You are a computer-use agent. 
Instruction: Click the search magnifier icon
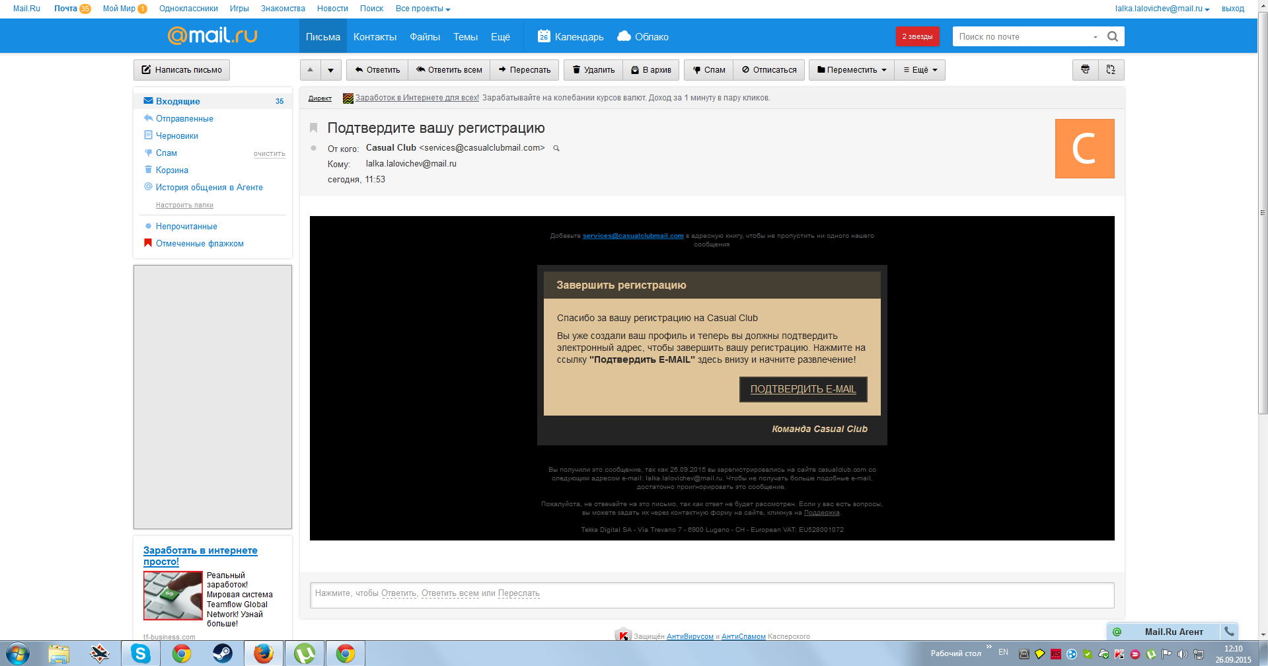point(1113,37)
